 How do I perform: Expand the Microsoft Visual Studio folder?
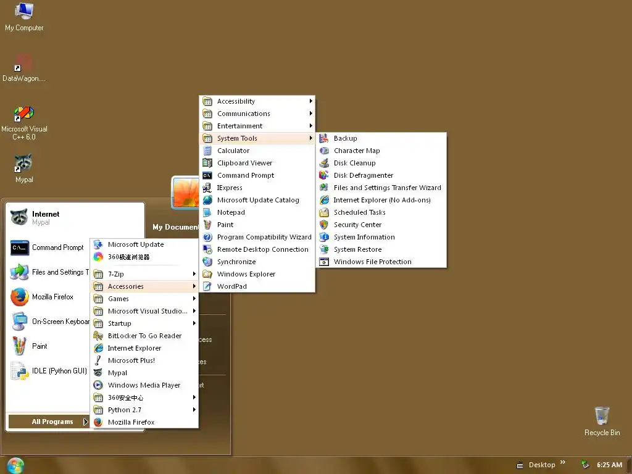pos(144,311)
